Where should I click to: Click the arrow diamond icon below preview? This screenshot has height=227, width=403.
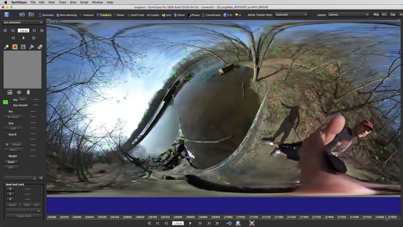click(19, 92)
